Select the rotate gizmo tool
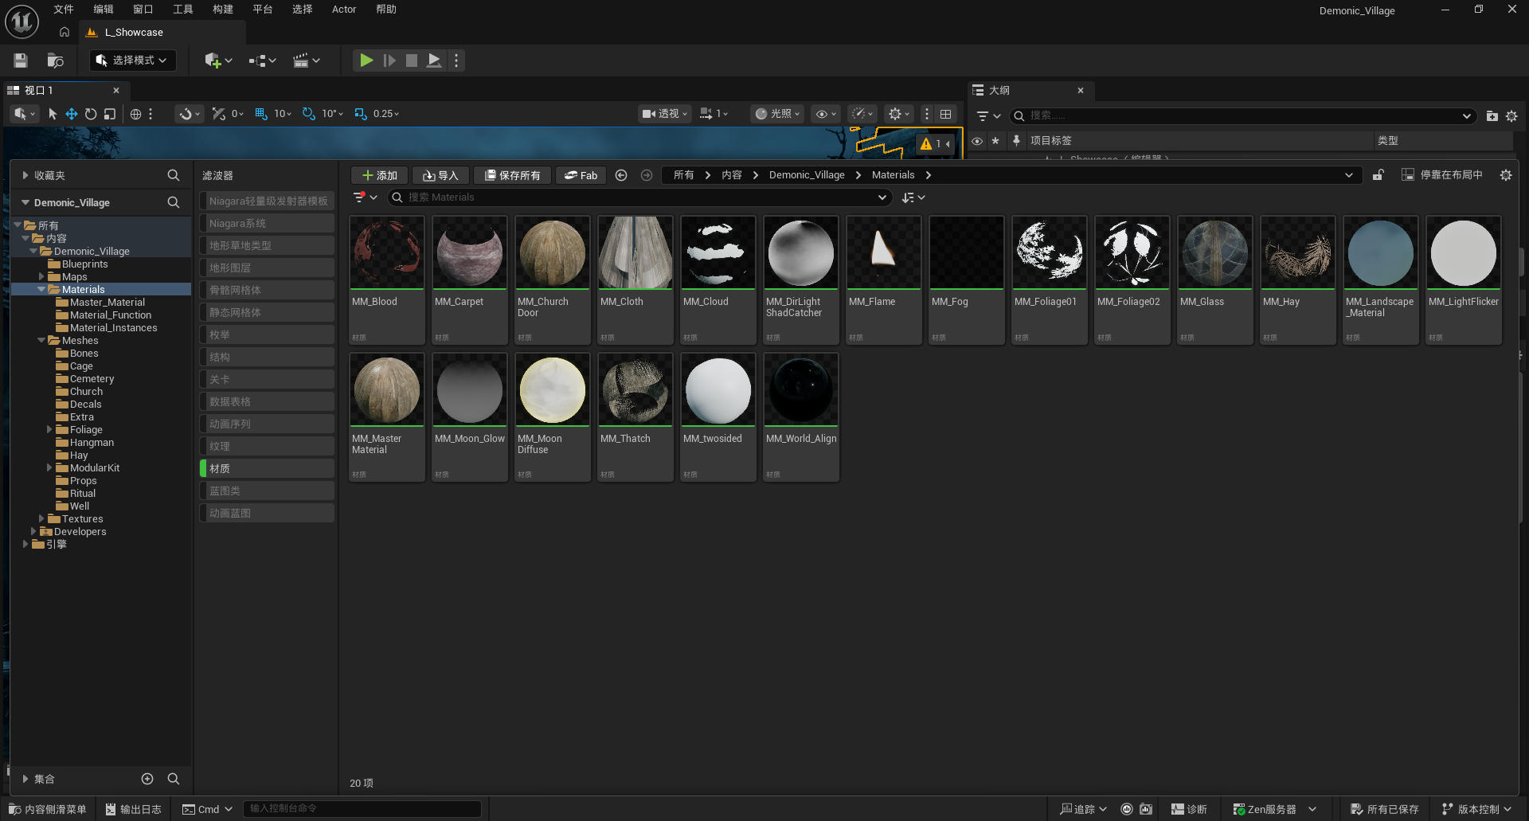Screen dimensions: 1529x821 [x=91, y=114]
